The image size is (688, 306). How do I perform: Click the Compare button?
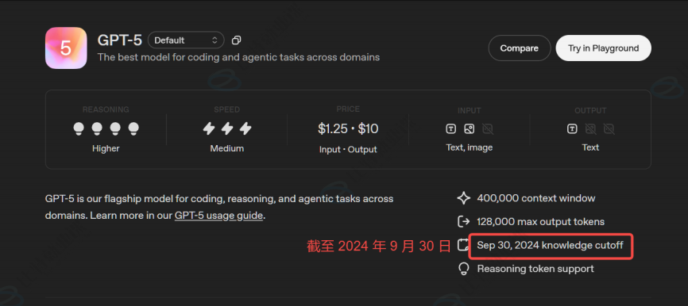tap(520, 48)
